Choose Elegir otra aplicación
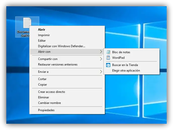173x130 pixels. pos(132,71)
